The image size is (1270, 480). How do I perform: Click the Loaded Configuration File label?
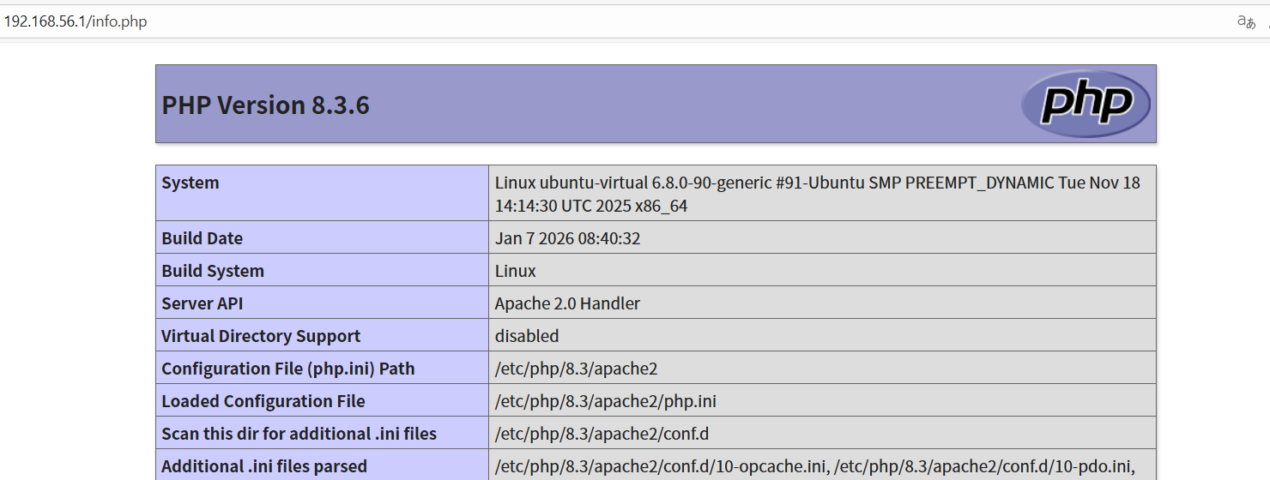(x=263, y=401)
